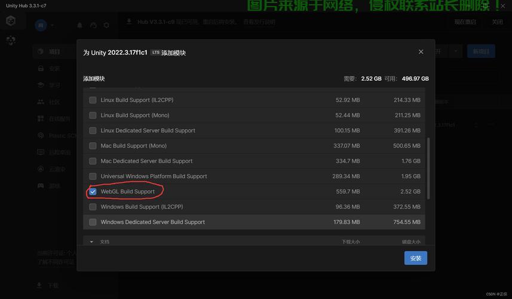Screen dimensions: 512x299
Task: Open 项目 (Projects) cube icon in sidebar
Action: tap(41, 51)
